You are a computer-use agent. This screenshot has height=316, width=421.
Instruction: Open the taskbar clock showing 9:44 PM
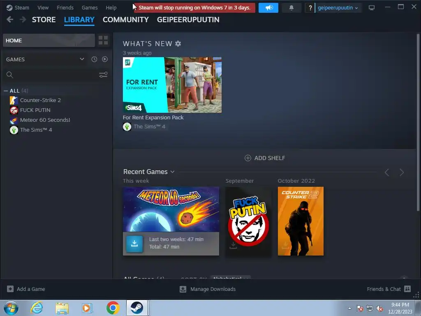click(400, 308)
